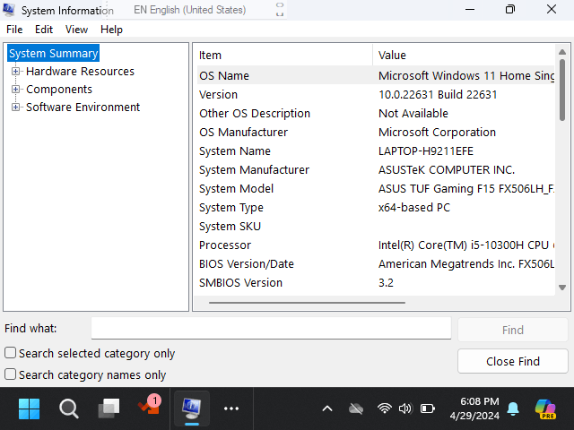Viewport: 574px width, 430px height.
Task: Select the Processor row
Action: pos(376,245)
